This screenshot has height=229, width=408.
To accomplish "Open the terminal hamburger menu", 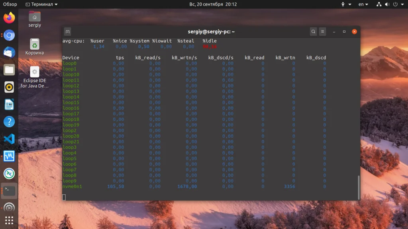I will [322, 32].
